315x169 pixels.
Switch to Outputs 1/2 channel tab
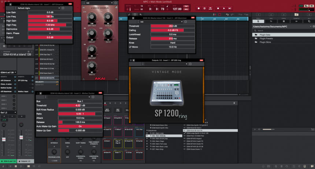pos(25,161)
